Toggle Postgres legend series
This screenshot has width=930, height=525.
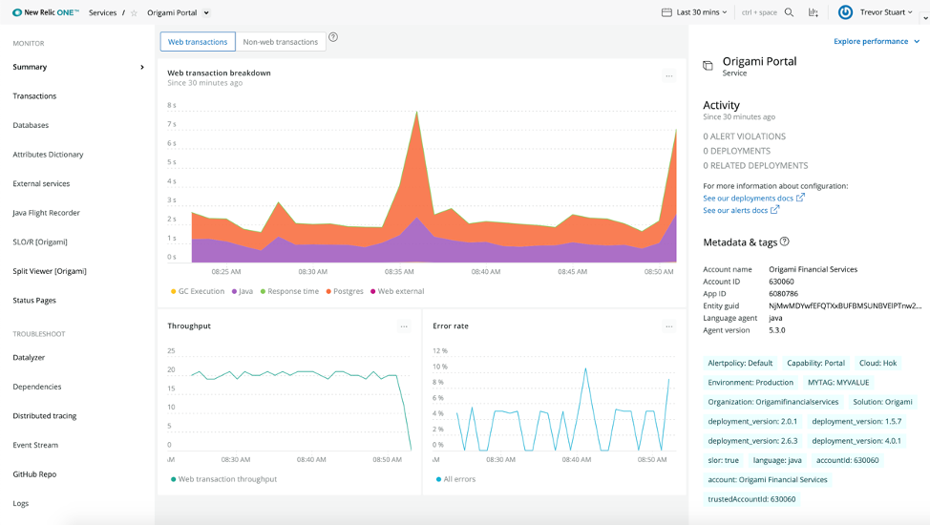pos(345,291)
